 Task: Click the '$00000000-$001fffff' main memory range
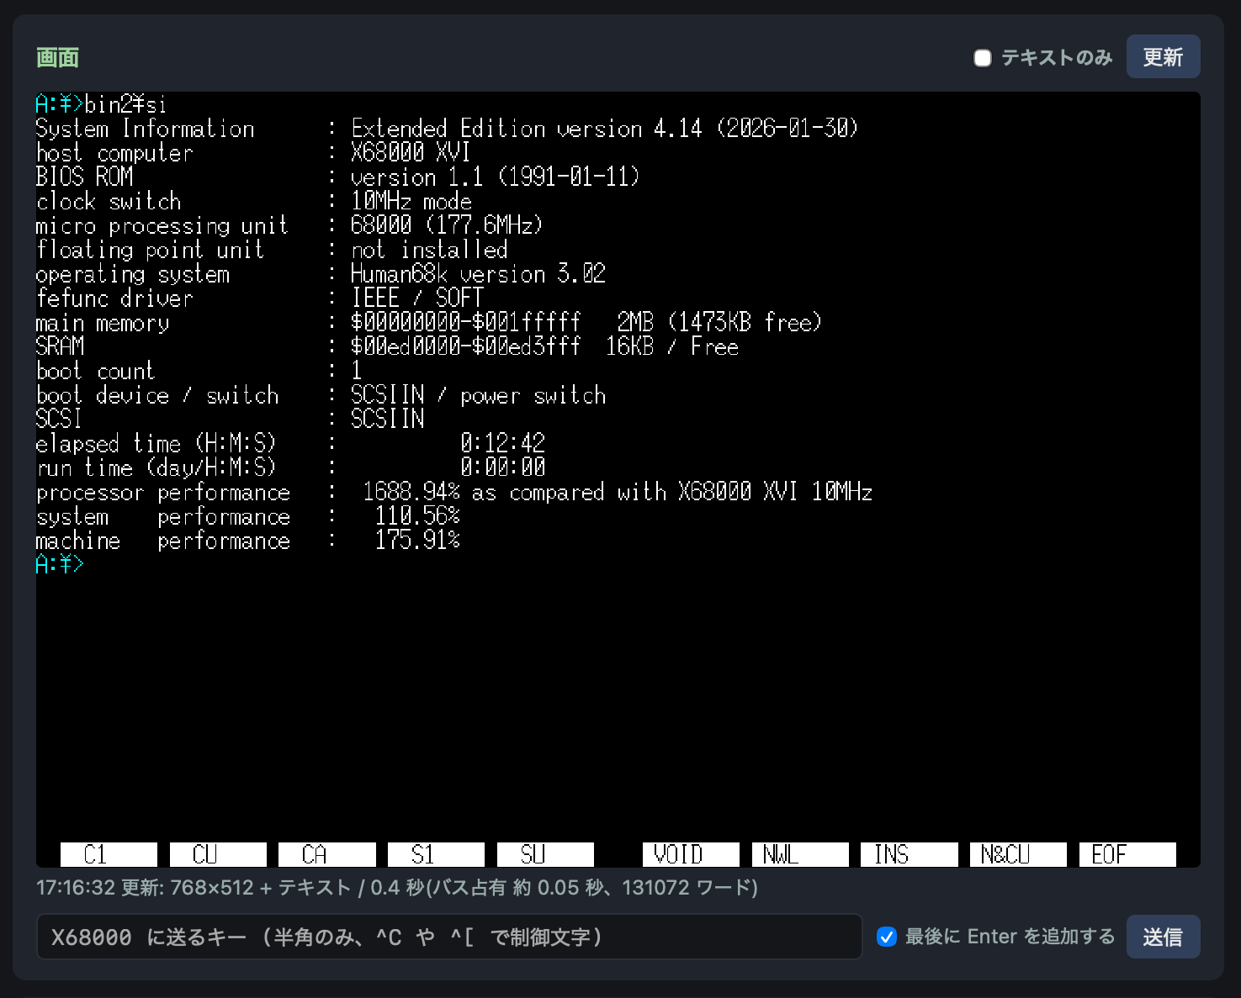[x=466, y=322]
